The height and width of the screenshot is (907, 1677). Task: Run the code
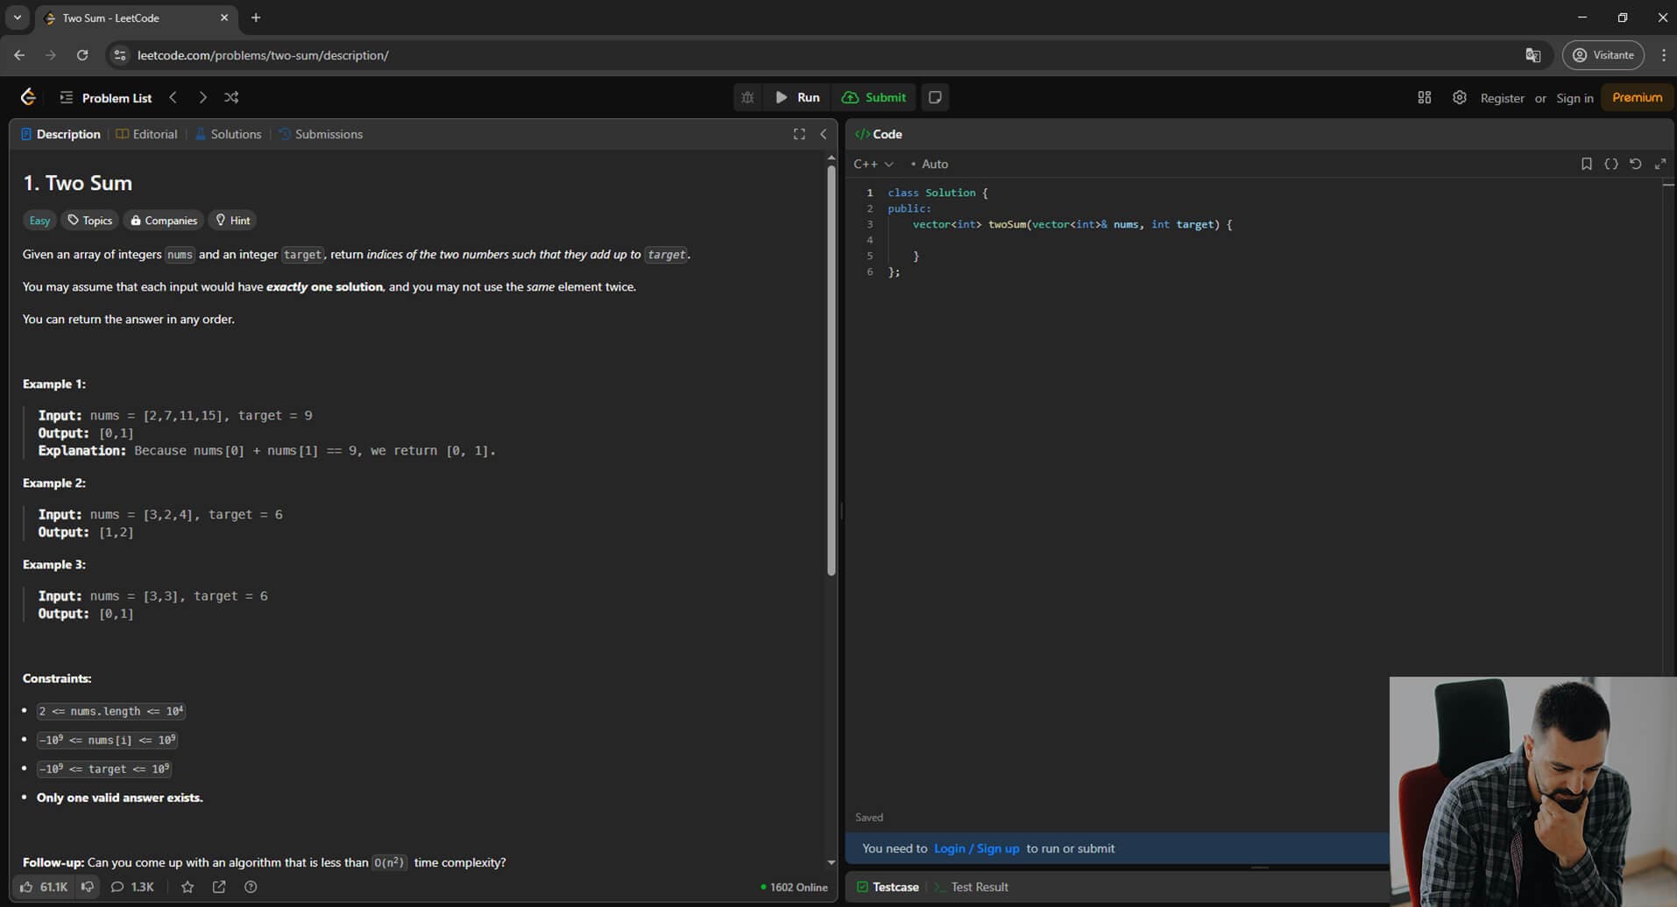(797, 97)
